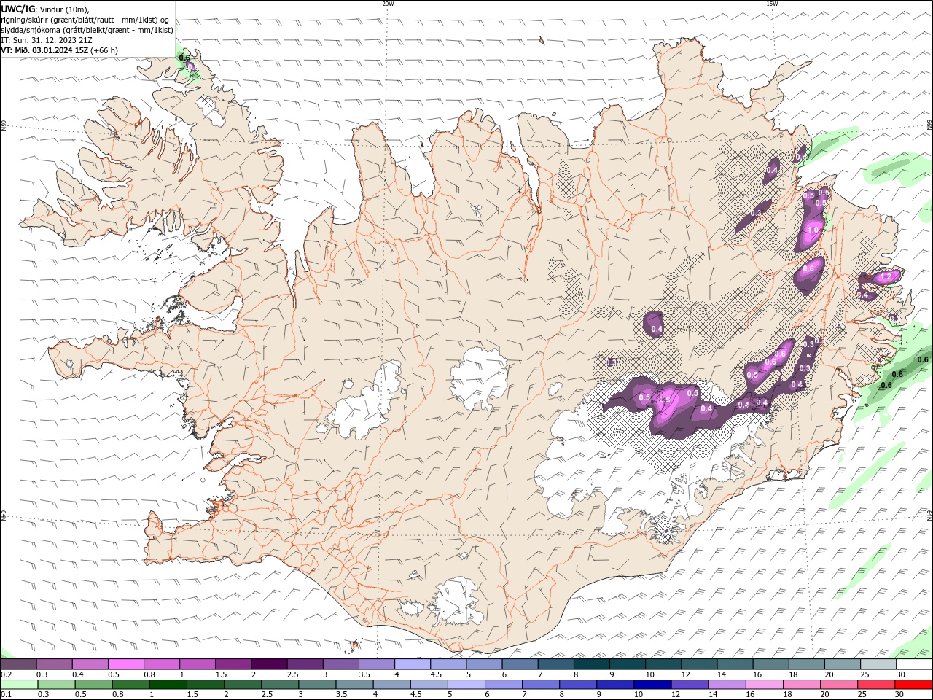
Task: Click the '1.0' snowfall value on the map
Action: [x=813, y=230]
